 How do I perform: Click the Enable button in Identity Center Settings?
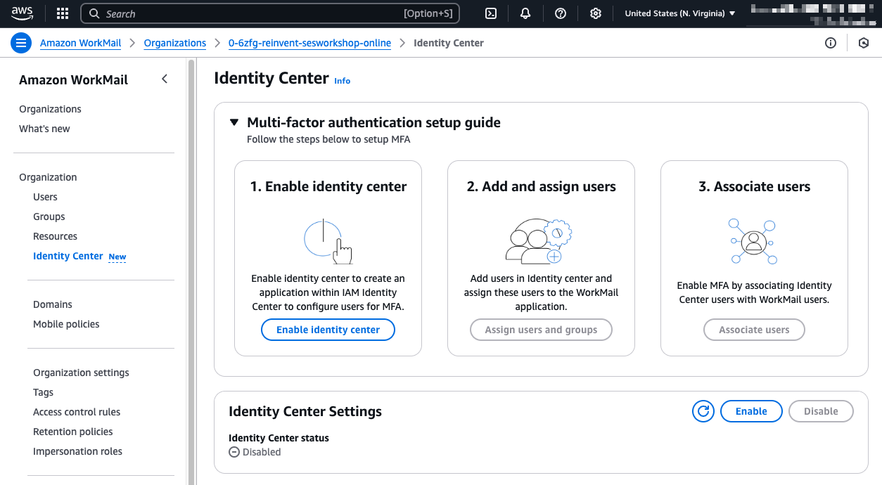pos(750,411)
